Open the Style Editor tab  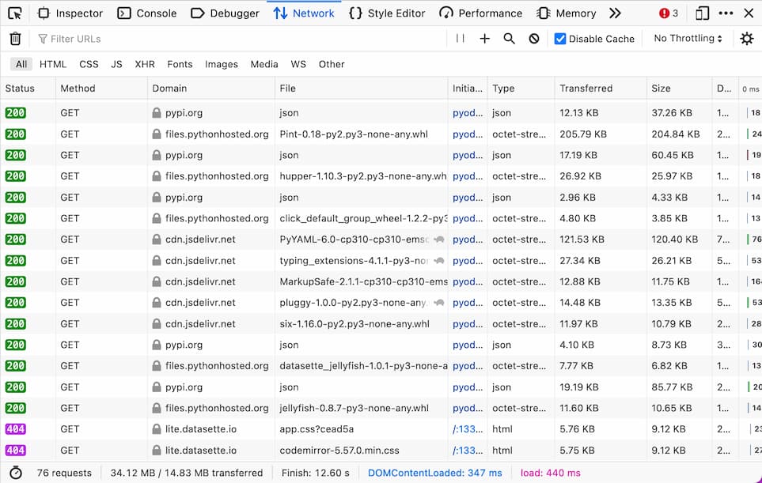pyautogui.click(x=387, y=13)
